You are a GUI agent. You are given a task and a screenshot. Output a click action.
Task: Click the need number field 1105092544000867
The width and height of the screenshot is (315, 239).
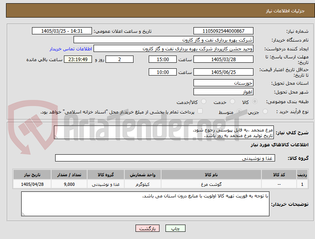[x=223, y=31]
